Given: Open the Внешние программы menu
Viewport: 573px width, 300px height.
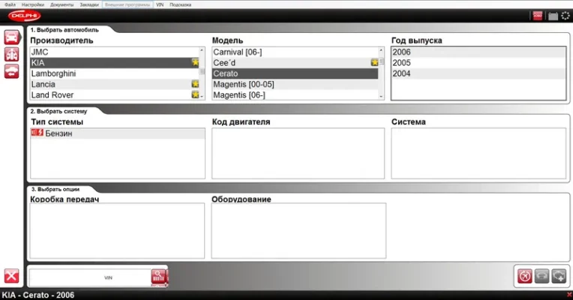Looking at the screenshot, I should [127, 4].
